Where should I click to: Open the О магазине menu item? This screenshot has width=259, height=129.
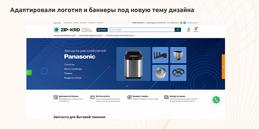pyautogui.click(x=92, y=23)
